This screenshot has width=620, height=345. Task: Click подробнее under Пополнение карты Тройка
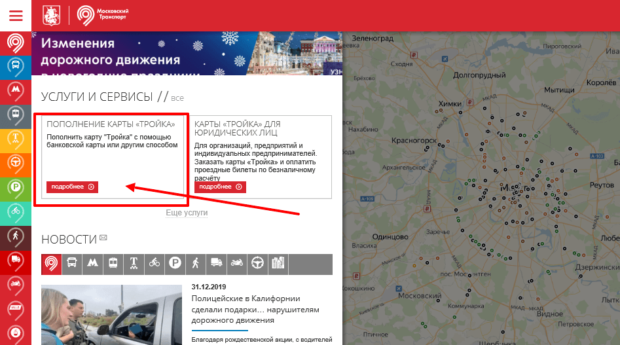coord(73,187)
